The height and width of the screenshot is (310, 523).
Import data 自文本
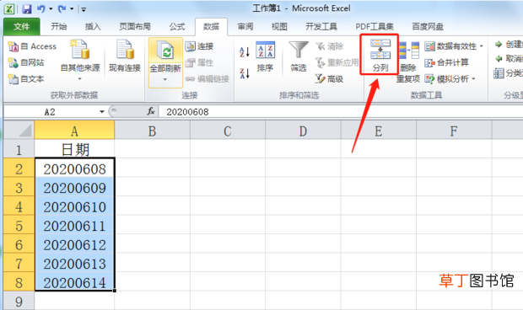coord(26,79)
